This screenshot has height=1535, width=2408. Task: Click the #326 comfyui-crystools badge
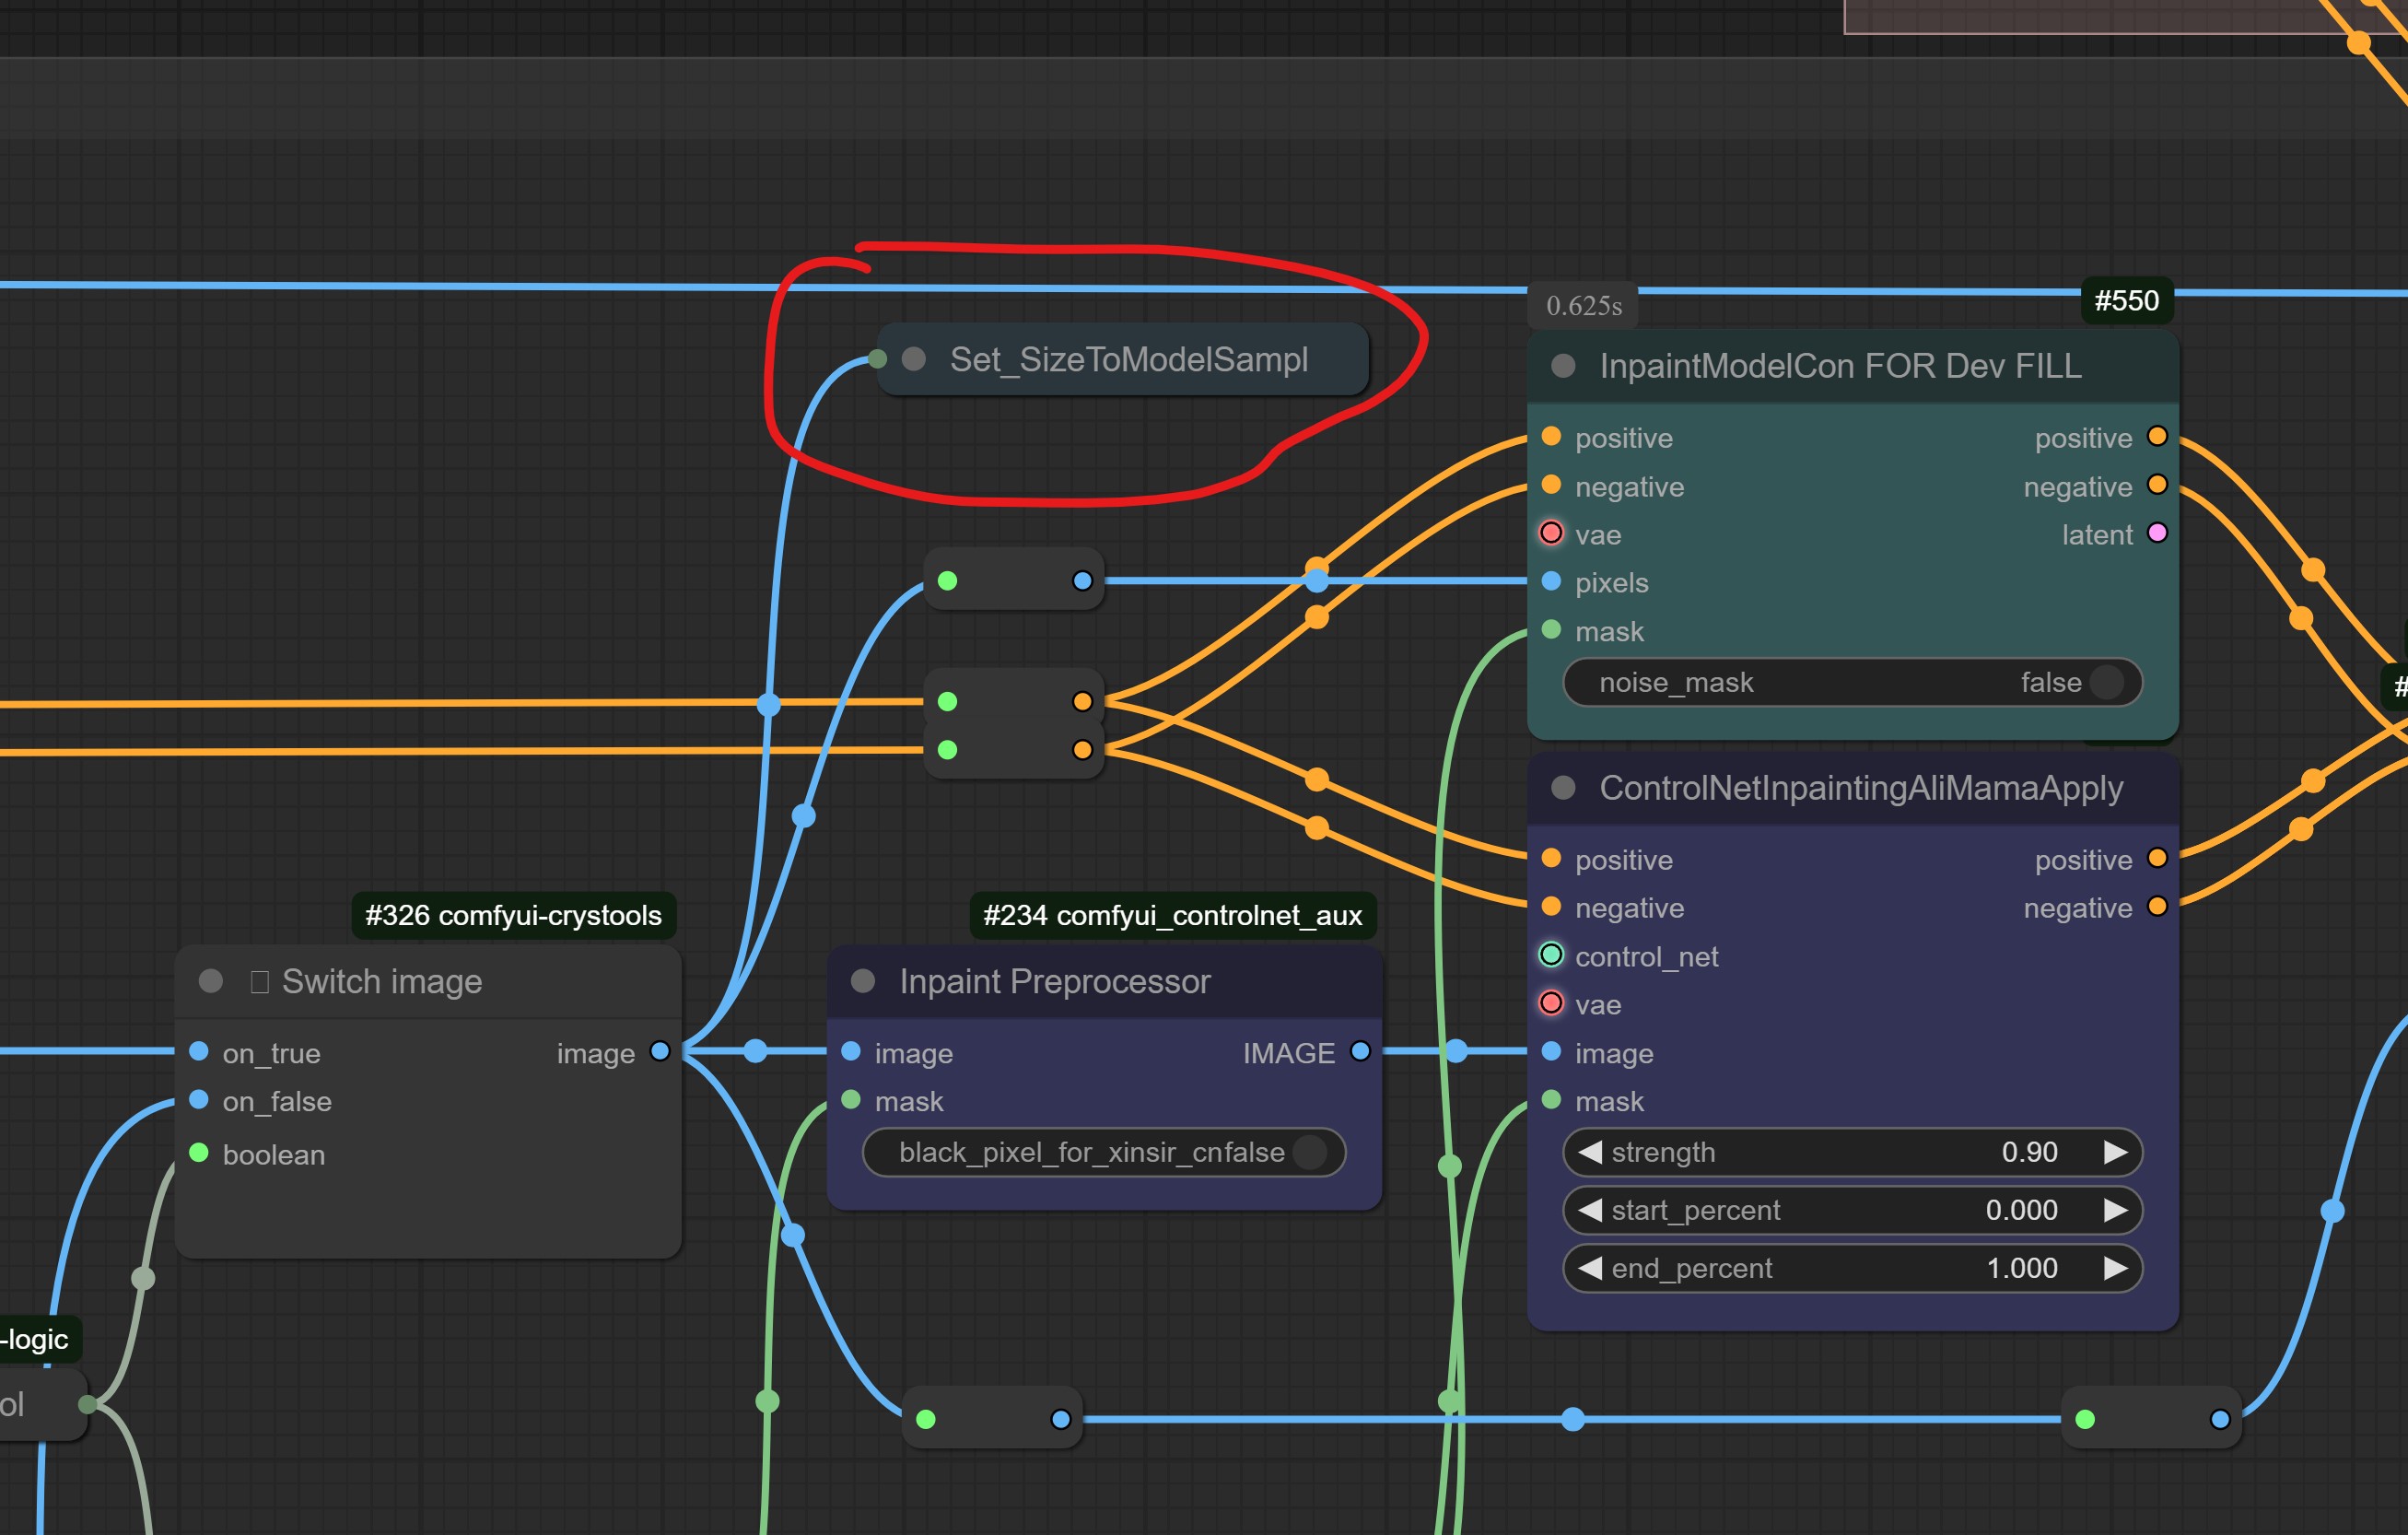click(513, 915)
